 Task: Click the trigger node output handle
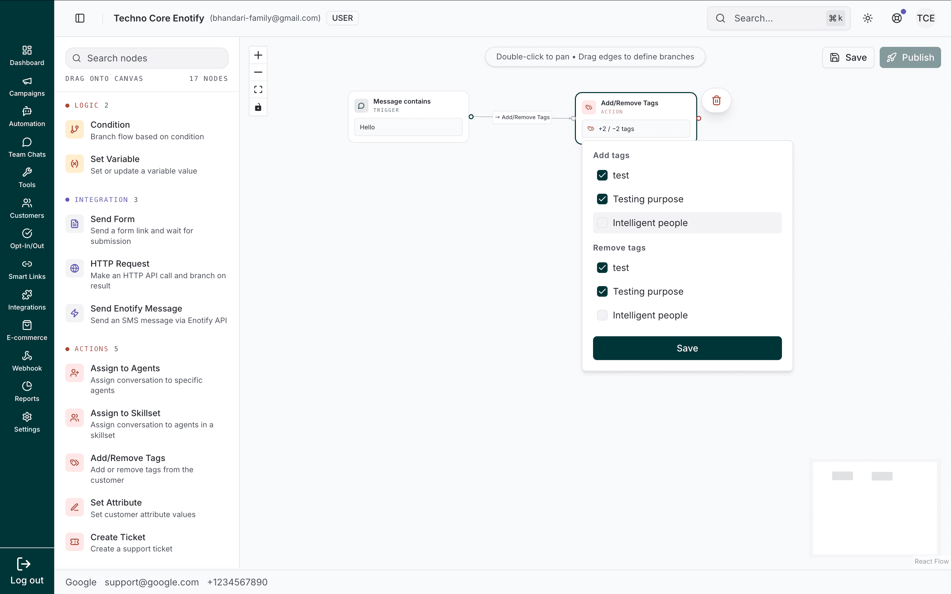(x=471, y=117)
